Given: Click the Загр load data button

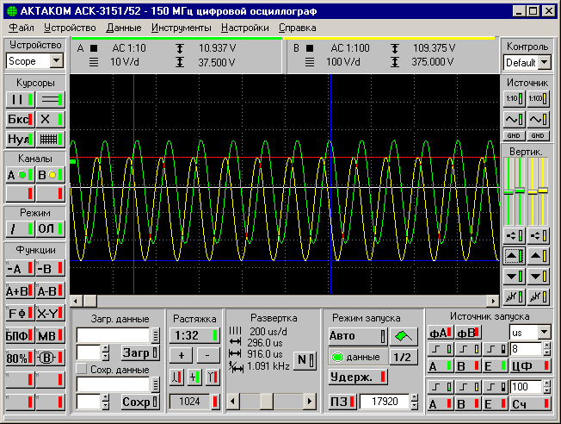Looking at the screenshot, I should tap(140, 353).
